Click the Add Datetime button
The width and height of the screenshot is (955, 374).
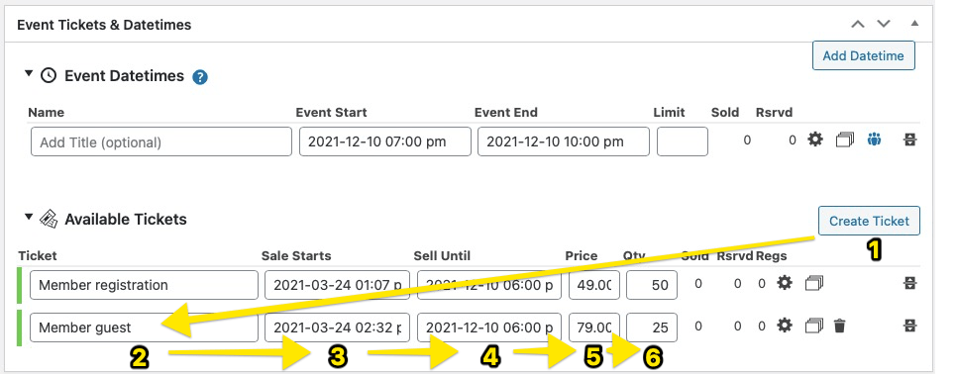[864, 56]
